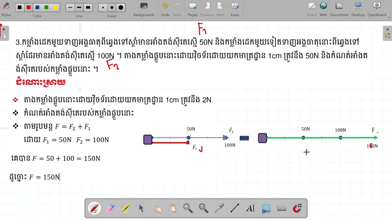Open the Pages menu
This screenshot has width=392, height=220.
193,9
